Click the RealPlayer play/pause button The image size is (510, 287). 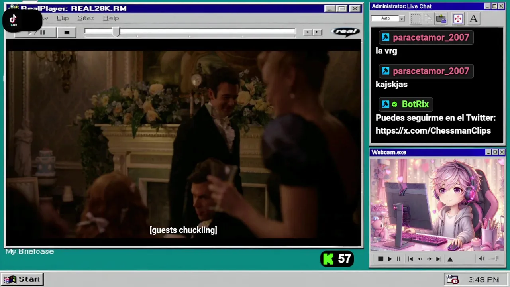tap(36, 32)
